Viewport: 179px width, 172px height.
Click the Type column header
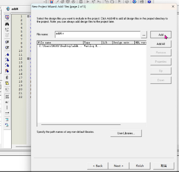point(92,42)
